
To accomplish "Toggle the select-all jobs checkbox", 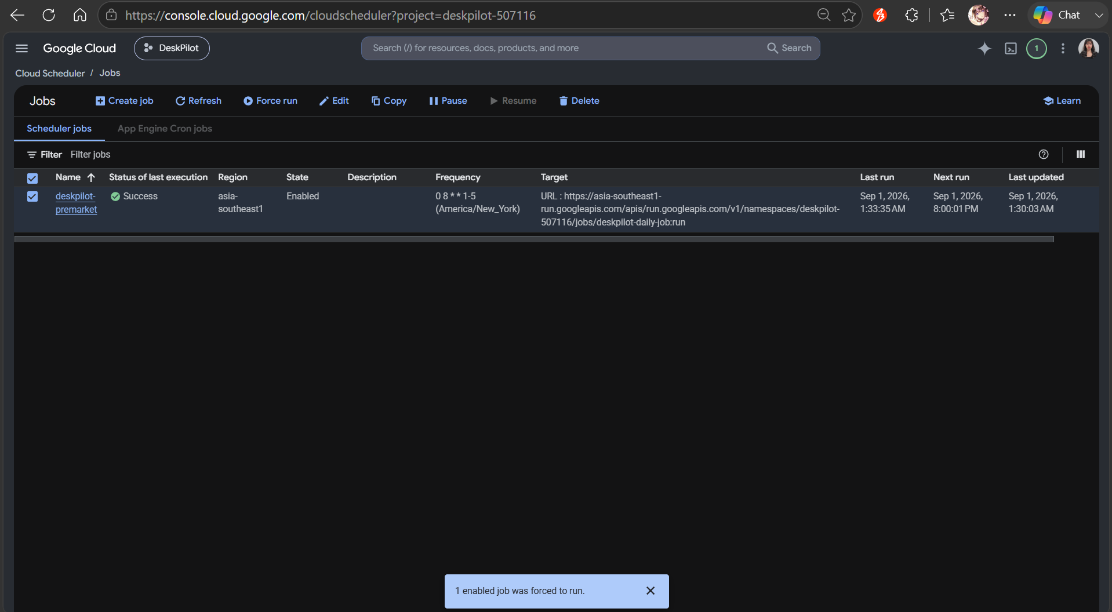I will click(x=32, y=178).
